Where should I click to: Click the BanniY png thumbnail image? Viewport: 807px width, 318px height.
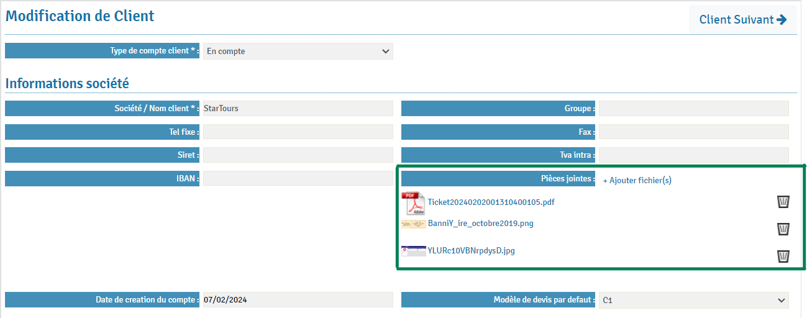tap(414, 224)
